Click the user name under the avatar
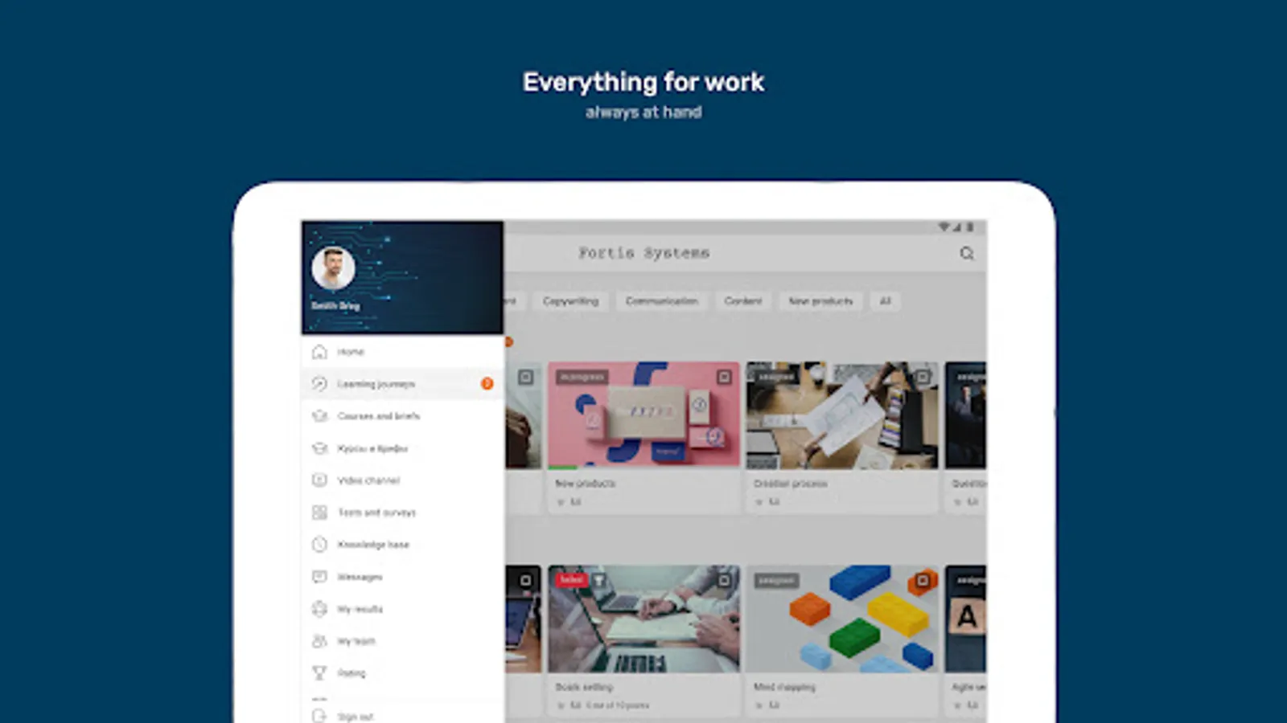Image resolution: width=1287 pixels, height=723 pixels. tap(335, 306)
